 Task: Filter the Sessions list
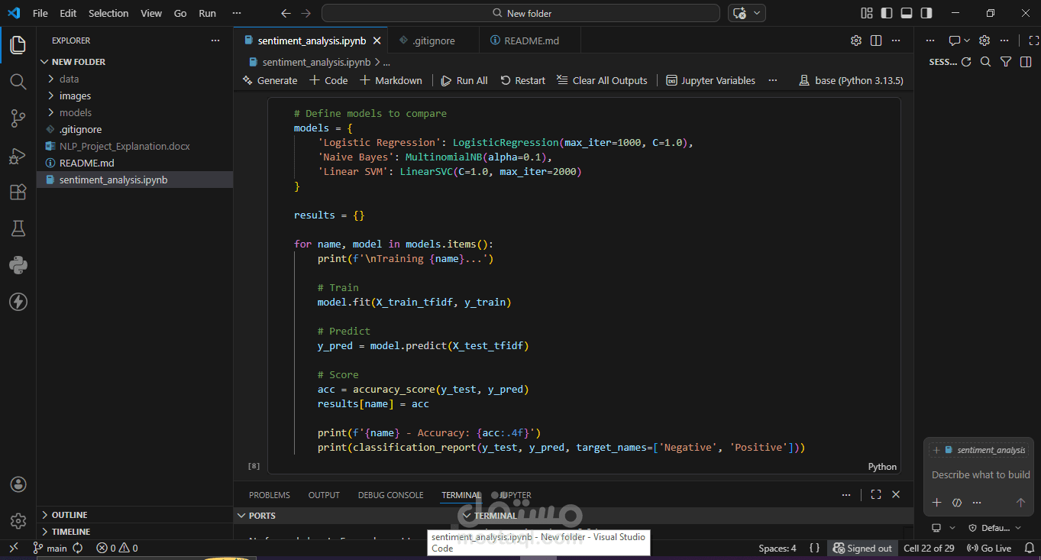click(1006, 62)
